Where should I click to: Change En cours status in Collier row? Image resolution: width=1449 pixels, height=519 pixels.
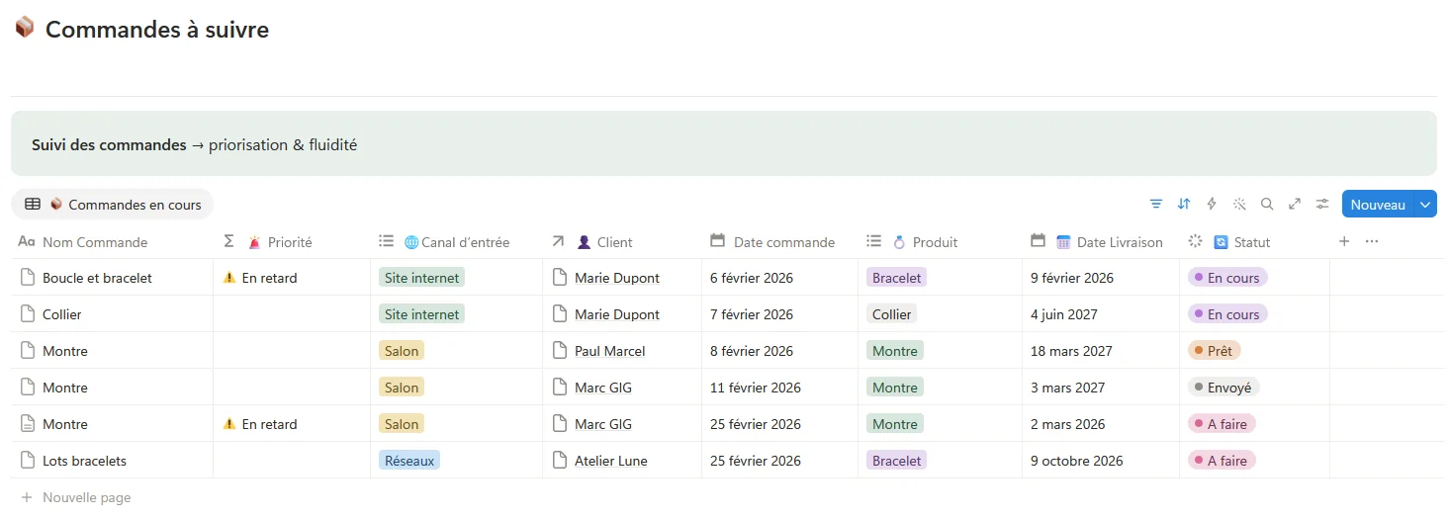(x=1227, y=314)
